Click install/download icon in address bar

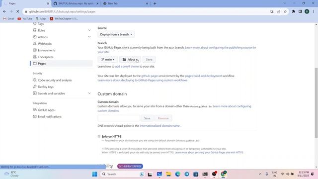pos(272,11)
